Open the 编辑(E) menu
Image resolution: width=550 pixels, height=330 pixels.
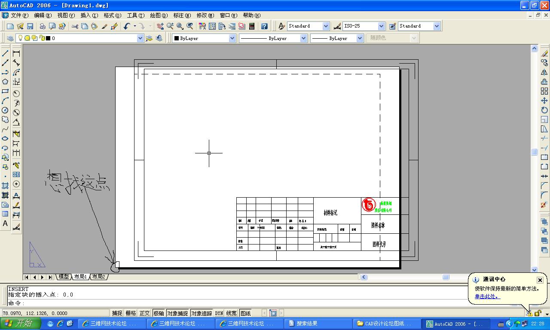[x=43, y=15]
